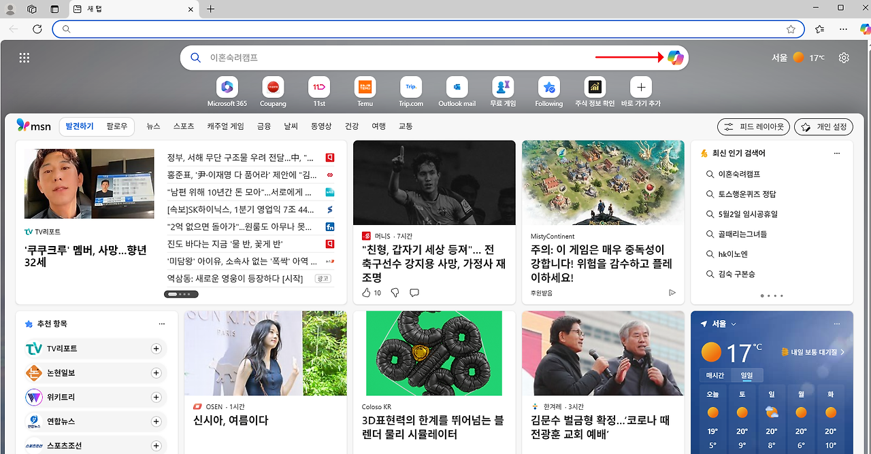This screenshot has width=871, height=454.
Task: Open the workspaces icon in title bar
Action: [32, 9]
